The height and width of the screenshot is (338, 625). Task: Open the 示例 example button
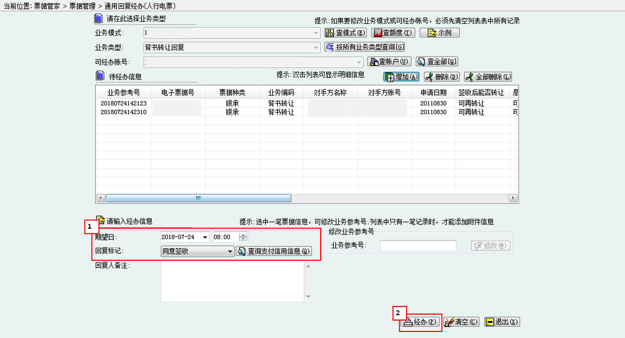[439, 33]
